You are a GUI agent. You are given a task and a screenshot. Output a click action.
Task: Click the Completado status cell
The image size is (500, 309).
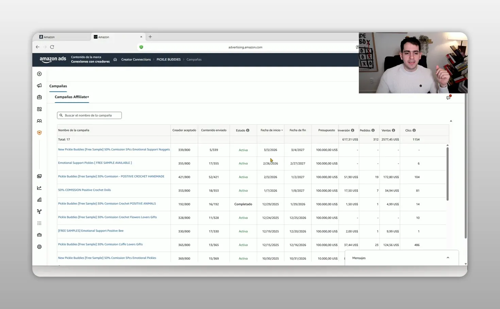tap(243, 204)
